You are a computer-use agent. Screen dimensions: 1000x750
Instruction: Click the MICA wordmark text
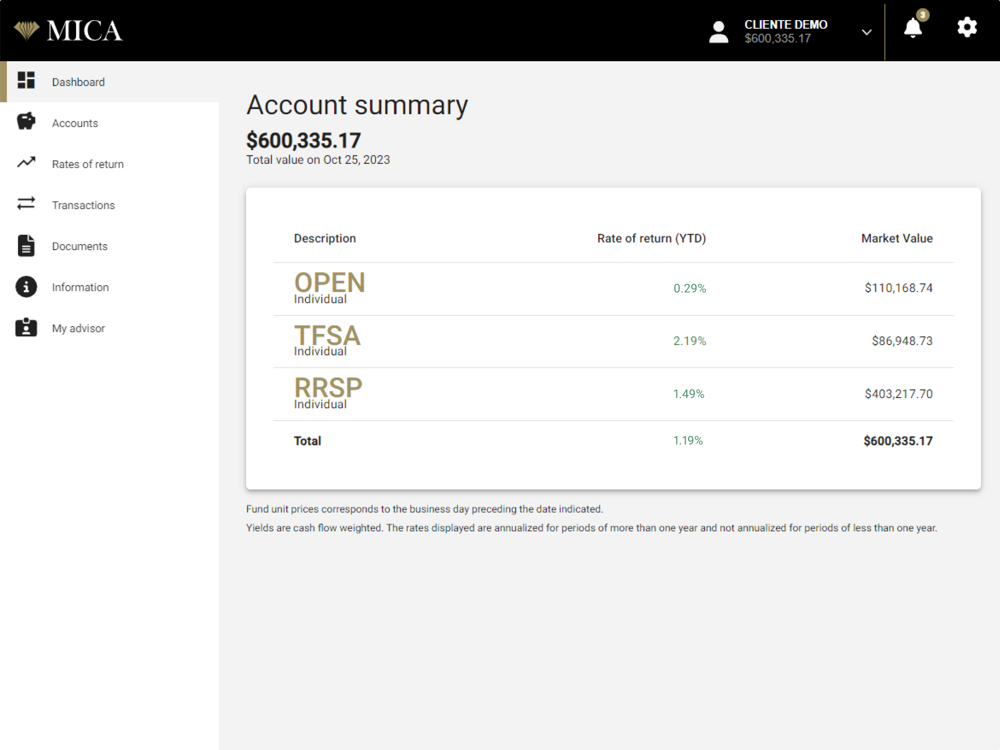point(85,31)
